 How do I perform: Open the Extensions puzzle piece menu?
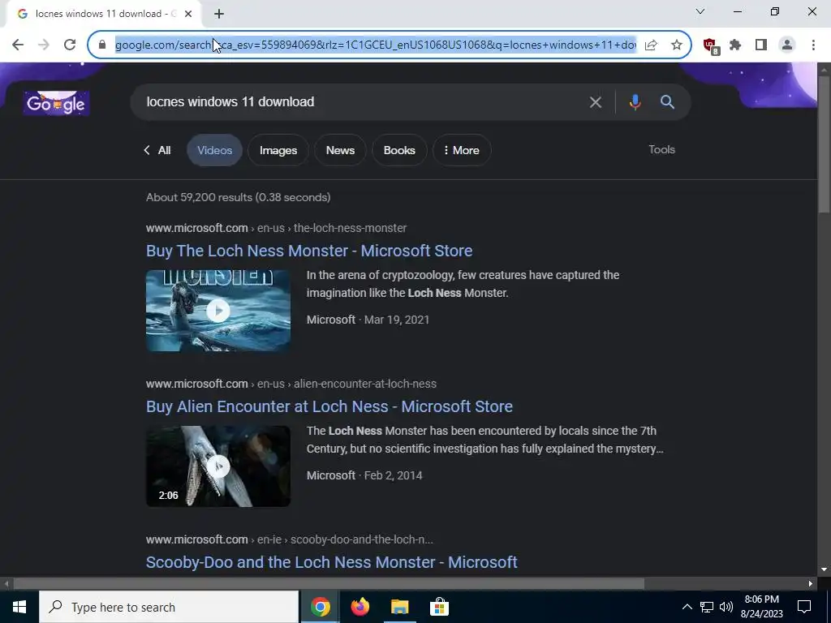click(735, 45)
